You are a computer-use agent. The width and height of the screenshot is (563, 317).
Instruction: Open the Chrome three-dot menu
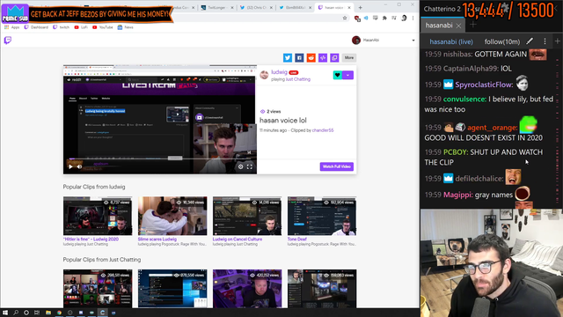(413, 18)
